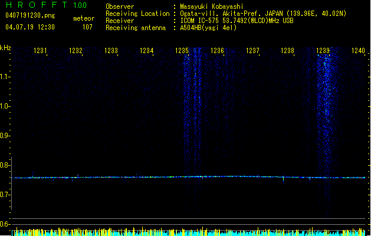371x236 pixels.
Task: Select the file name 0407191230.png
Action: 30,15
